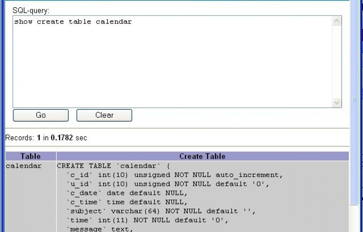Click the Records count status line
This screenshot has height=232, width=363.
pyautogui.click(x=46, y=138)
